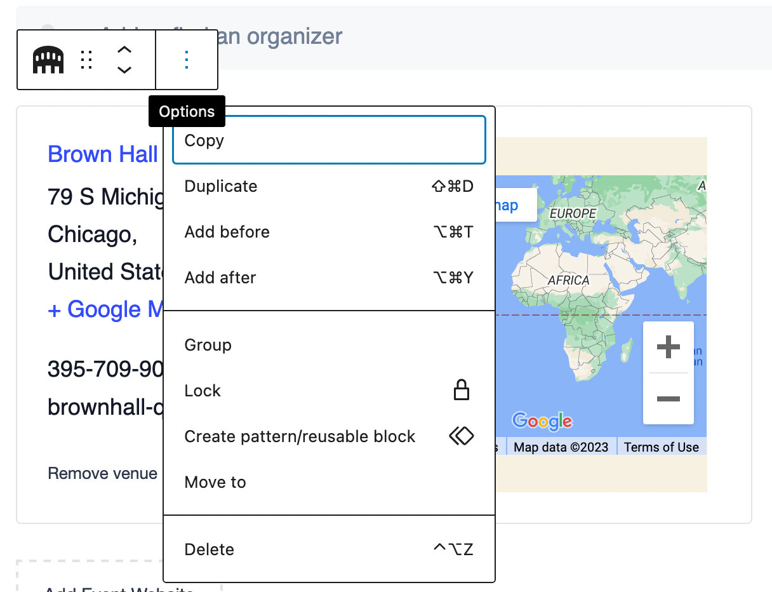Select Lock menu entry
This screenshot has height=592, width=772.
329,391
